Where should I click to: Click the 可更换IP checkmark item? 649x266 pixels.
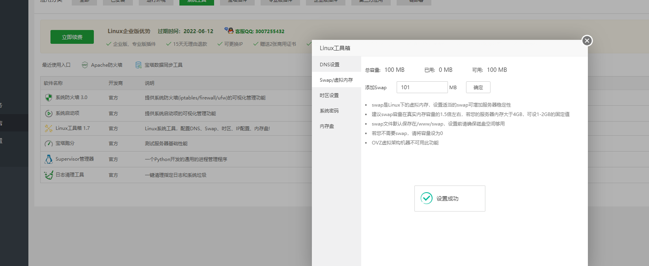(230, 44)
